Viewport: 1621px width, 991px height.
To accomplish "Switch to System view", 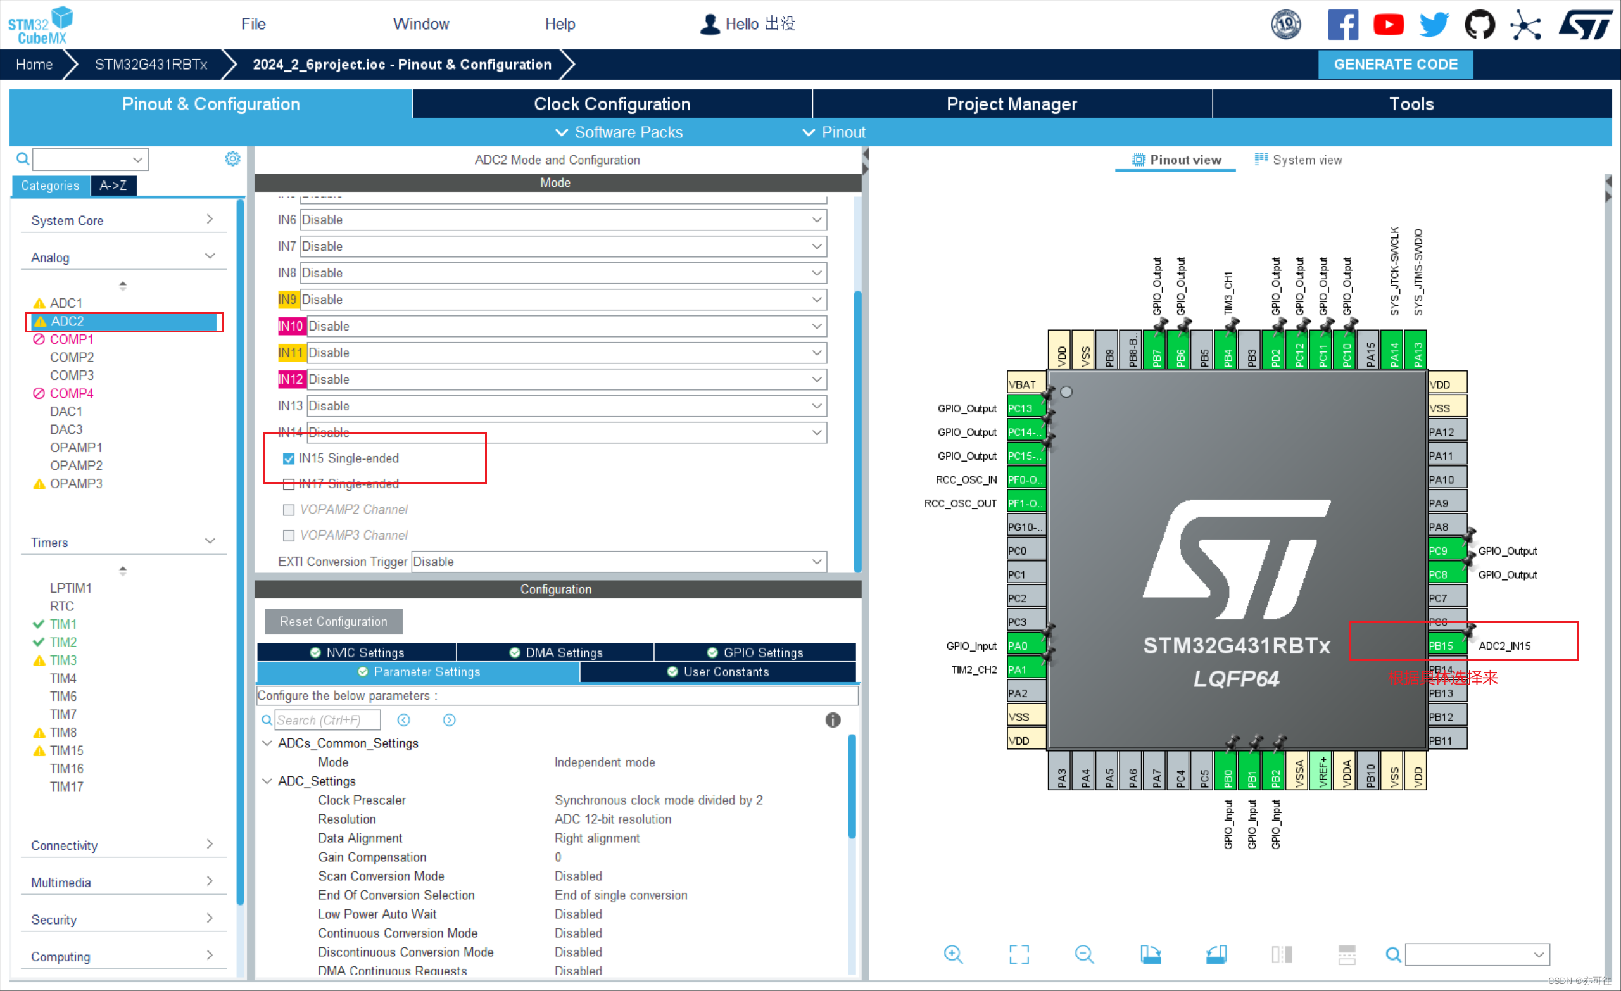I will [1298, 160].
